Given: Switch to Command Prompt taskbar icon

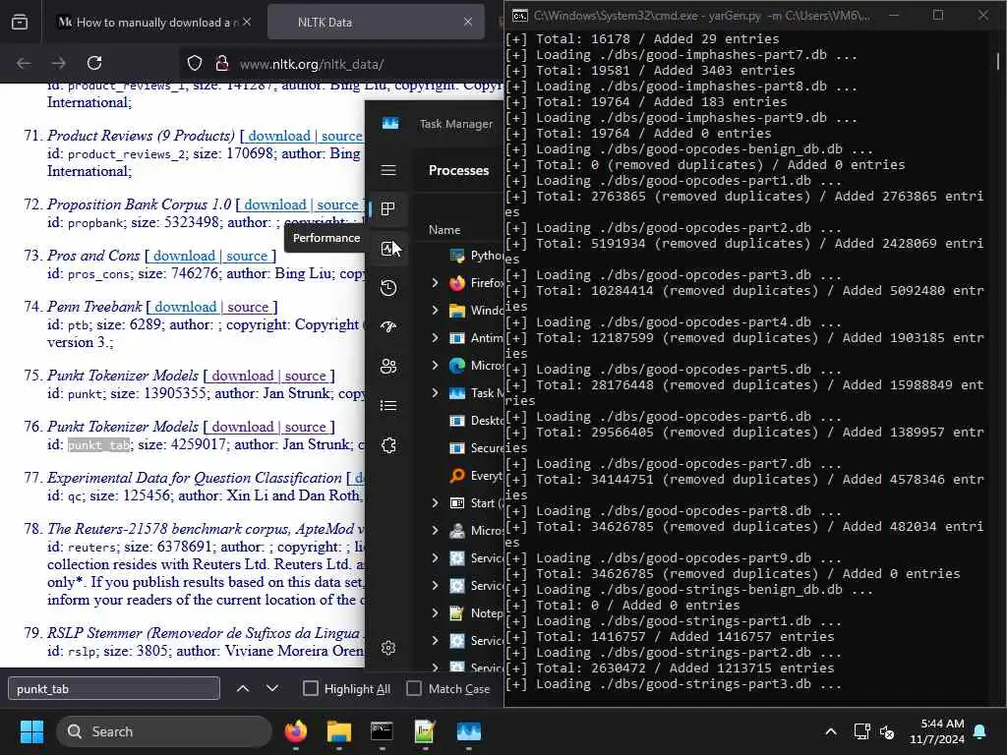Looking at the screenshot, I should 382,731.
